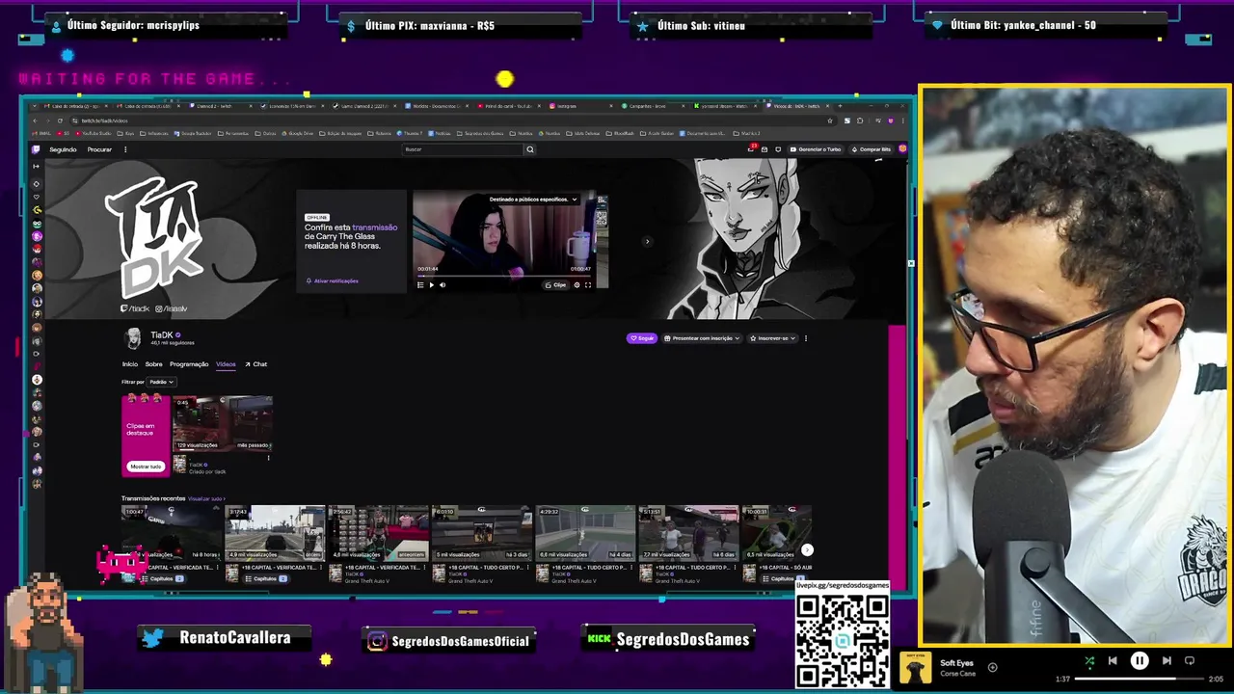Switch to the Instagram browser tab
This screenshot has width=1234, height=694.
point(581,106)
